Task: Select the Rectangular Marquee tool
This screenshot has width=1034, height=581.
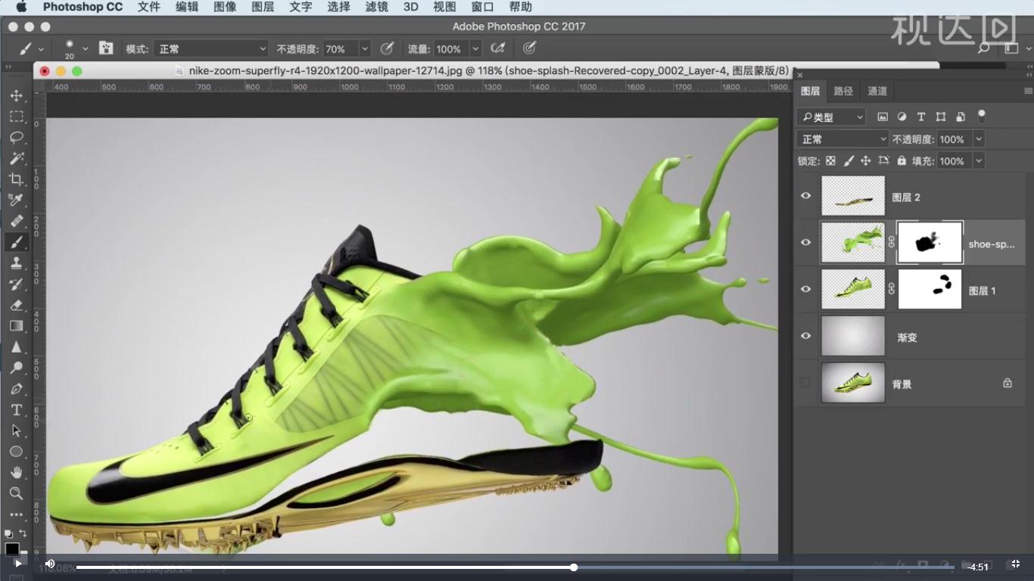Action: point(16,117)
